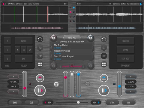Click deck B pitch slider blue handle
Image resolution: width=144 pixels, height=108 pixels.
click(x=119, y=86)
